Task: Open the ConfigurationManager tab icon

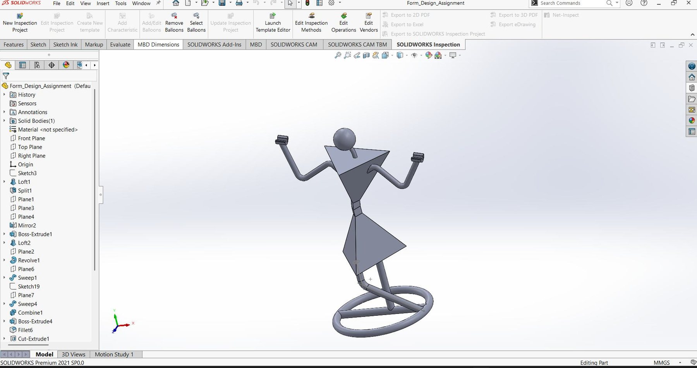Action: tap(37, 65)
